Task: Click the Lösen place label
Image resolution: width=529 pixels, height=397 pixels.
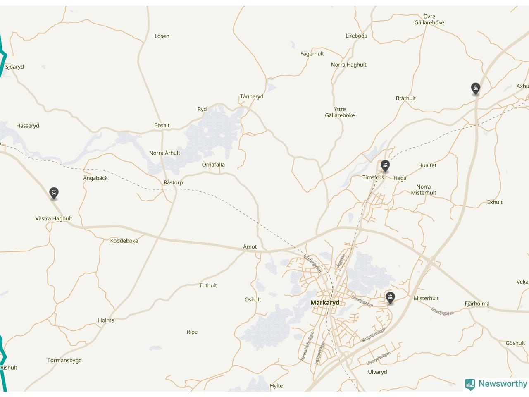Action: point(162,36)
